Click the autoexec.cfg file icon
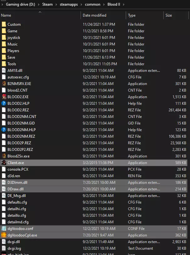 [4, 77]
